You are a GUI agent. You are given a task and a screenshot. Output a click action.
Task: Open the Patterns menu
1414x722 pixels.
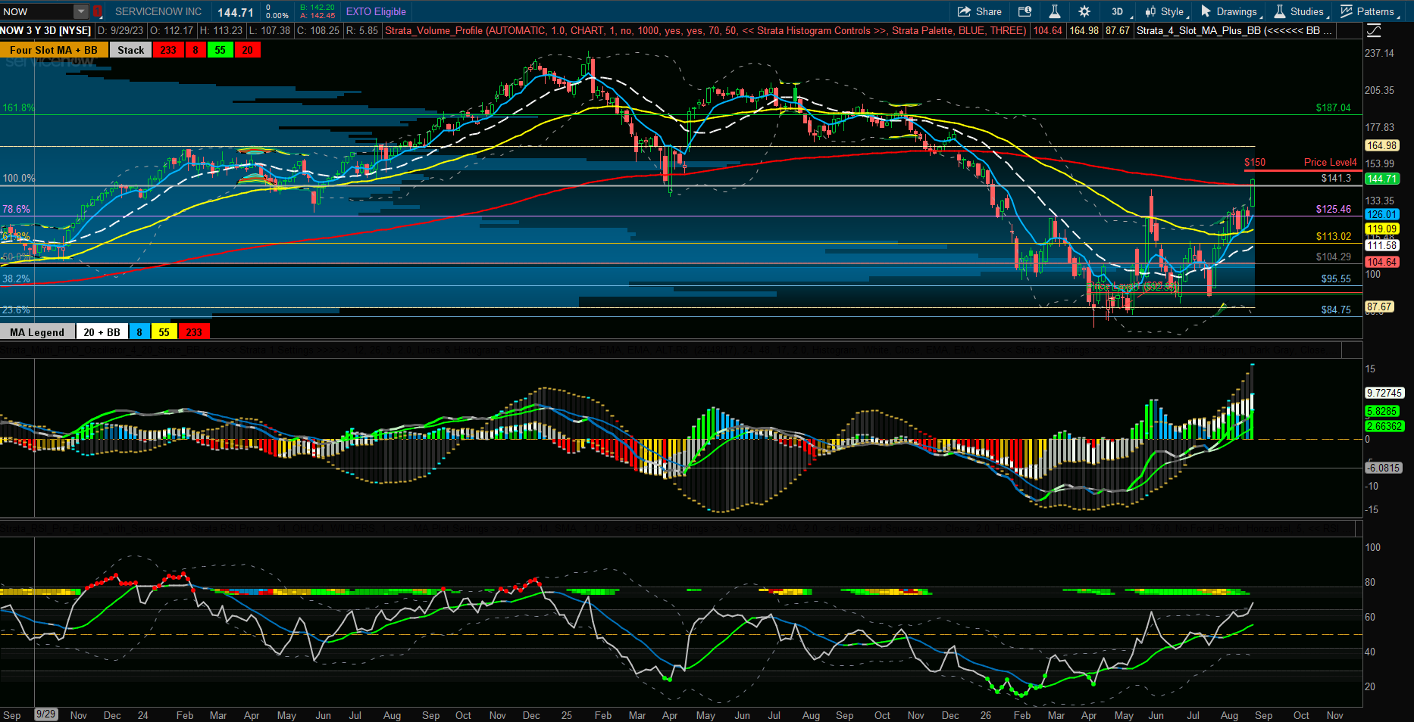pyautogui.click(x=1368, y=11)
